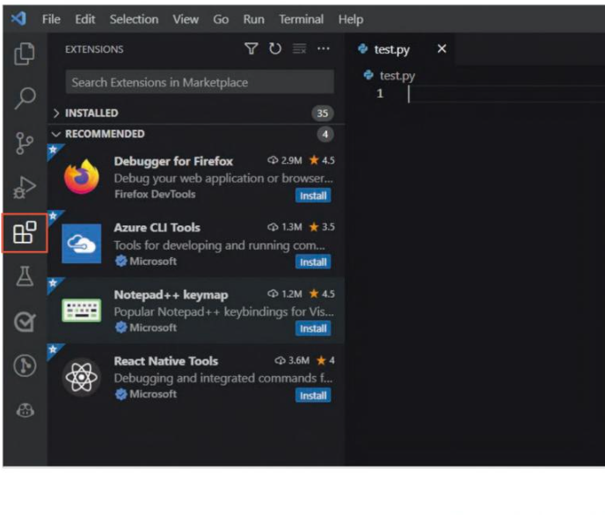Click star rating of Debugger for Firefox
Screen dimensions: 605x515
(x=322, y=160)
